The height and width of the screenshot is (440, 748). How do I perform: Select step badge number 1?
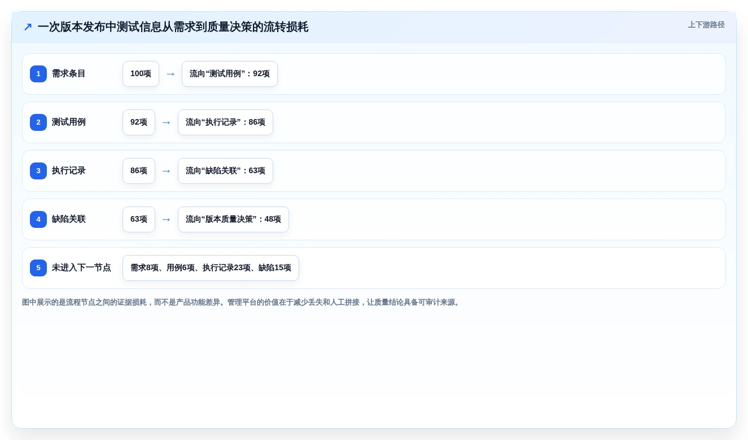[38, 74]
